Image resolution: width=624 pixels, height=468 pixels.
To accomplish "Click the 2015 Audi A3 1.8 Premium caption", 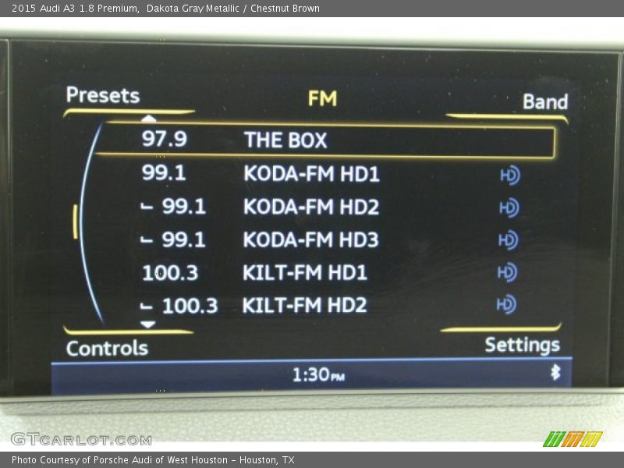I will point(75,9).
